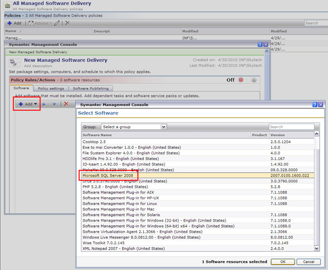
Task: Click OK in Select Software dialog
Action: tap(283, 262)
